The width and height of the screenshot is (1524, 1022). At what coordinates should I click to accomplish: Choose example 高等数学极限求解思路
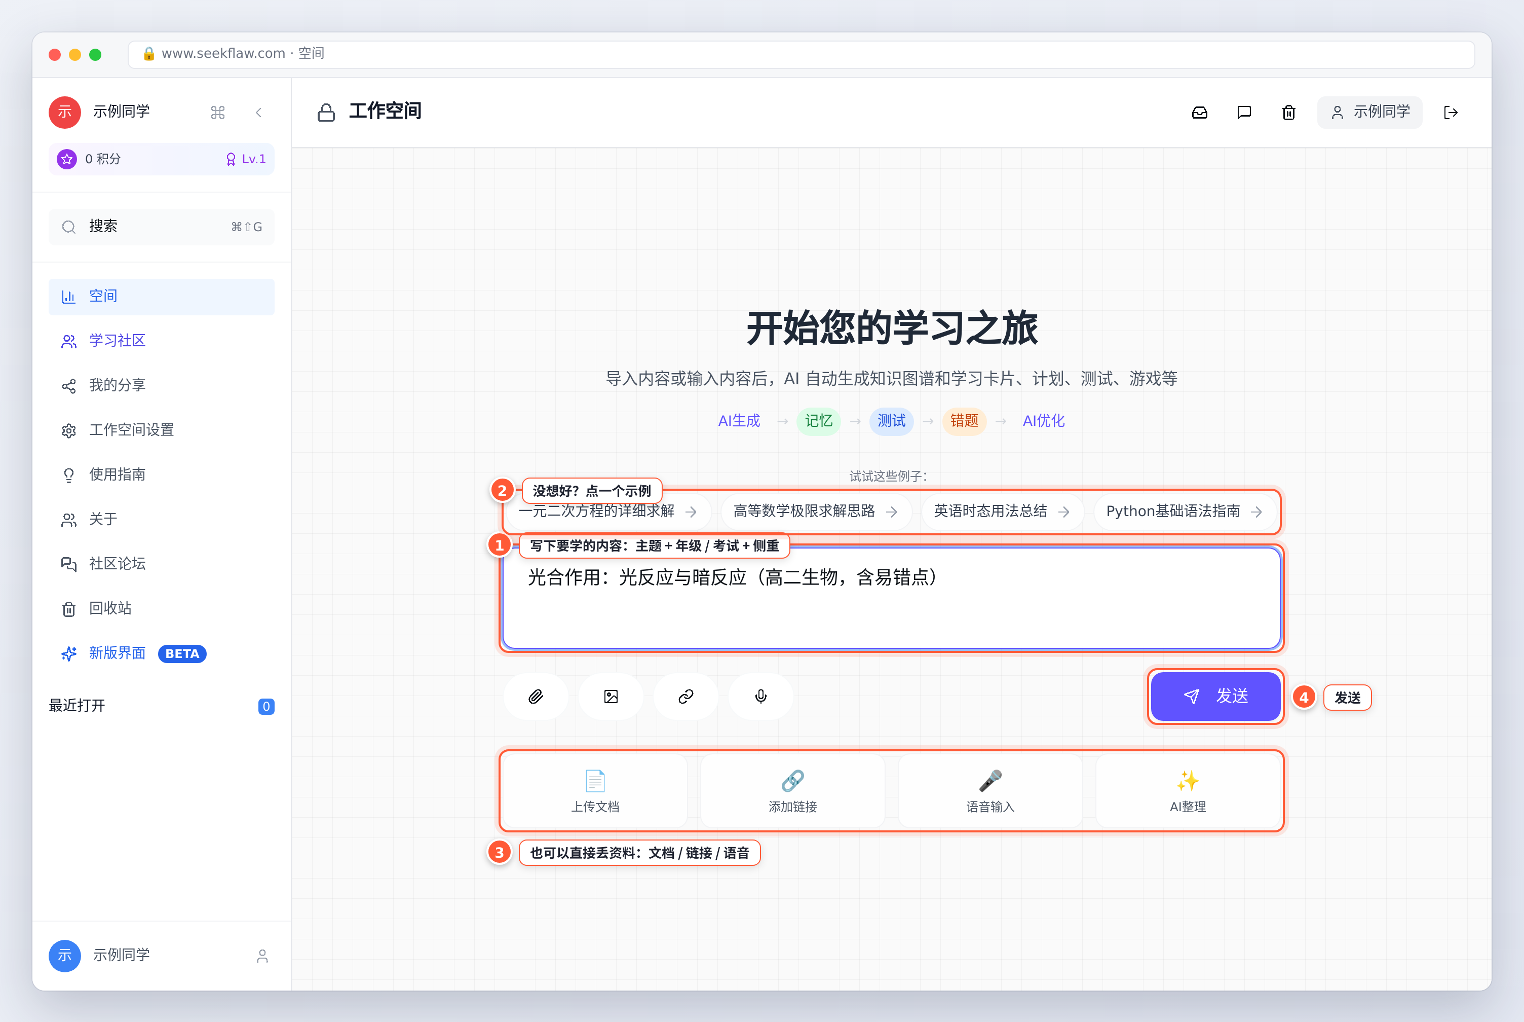815,512
